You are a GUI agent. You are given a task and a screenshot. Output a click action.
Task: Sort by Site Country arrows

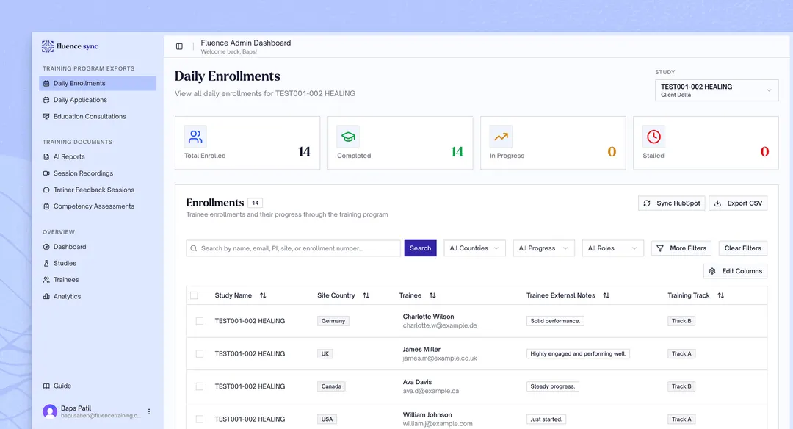(366, 295)
